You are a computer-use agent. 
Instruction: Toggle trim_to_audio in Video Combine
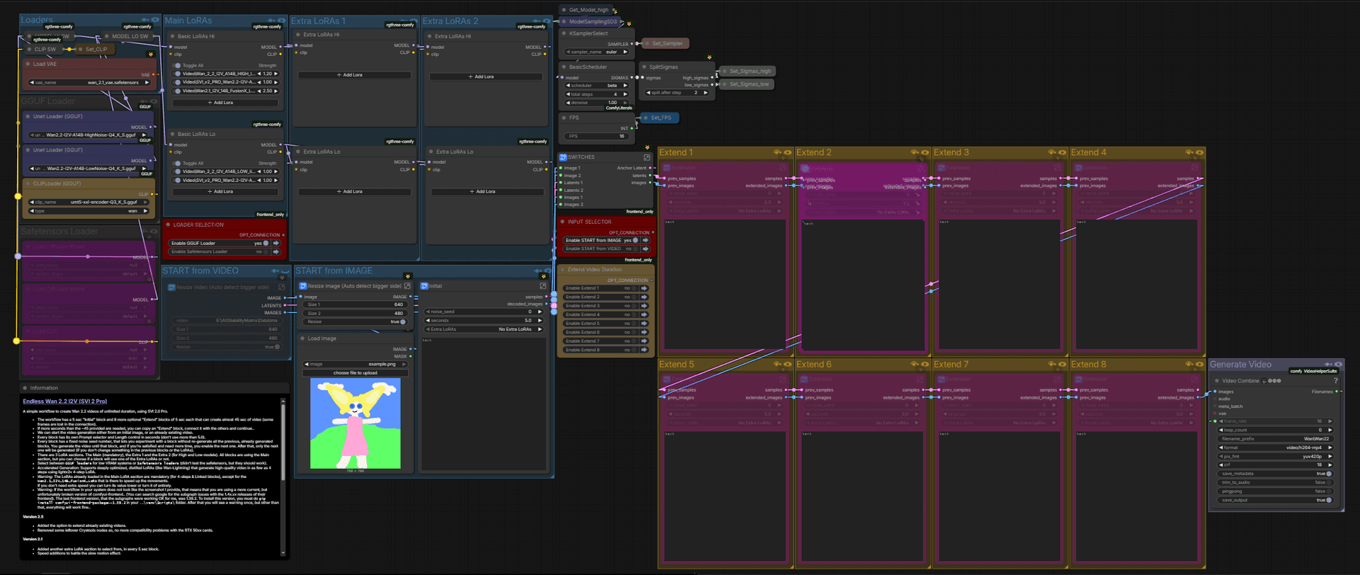pos(1329,482)
